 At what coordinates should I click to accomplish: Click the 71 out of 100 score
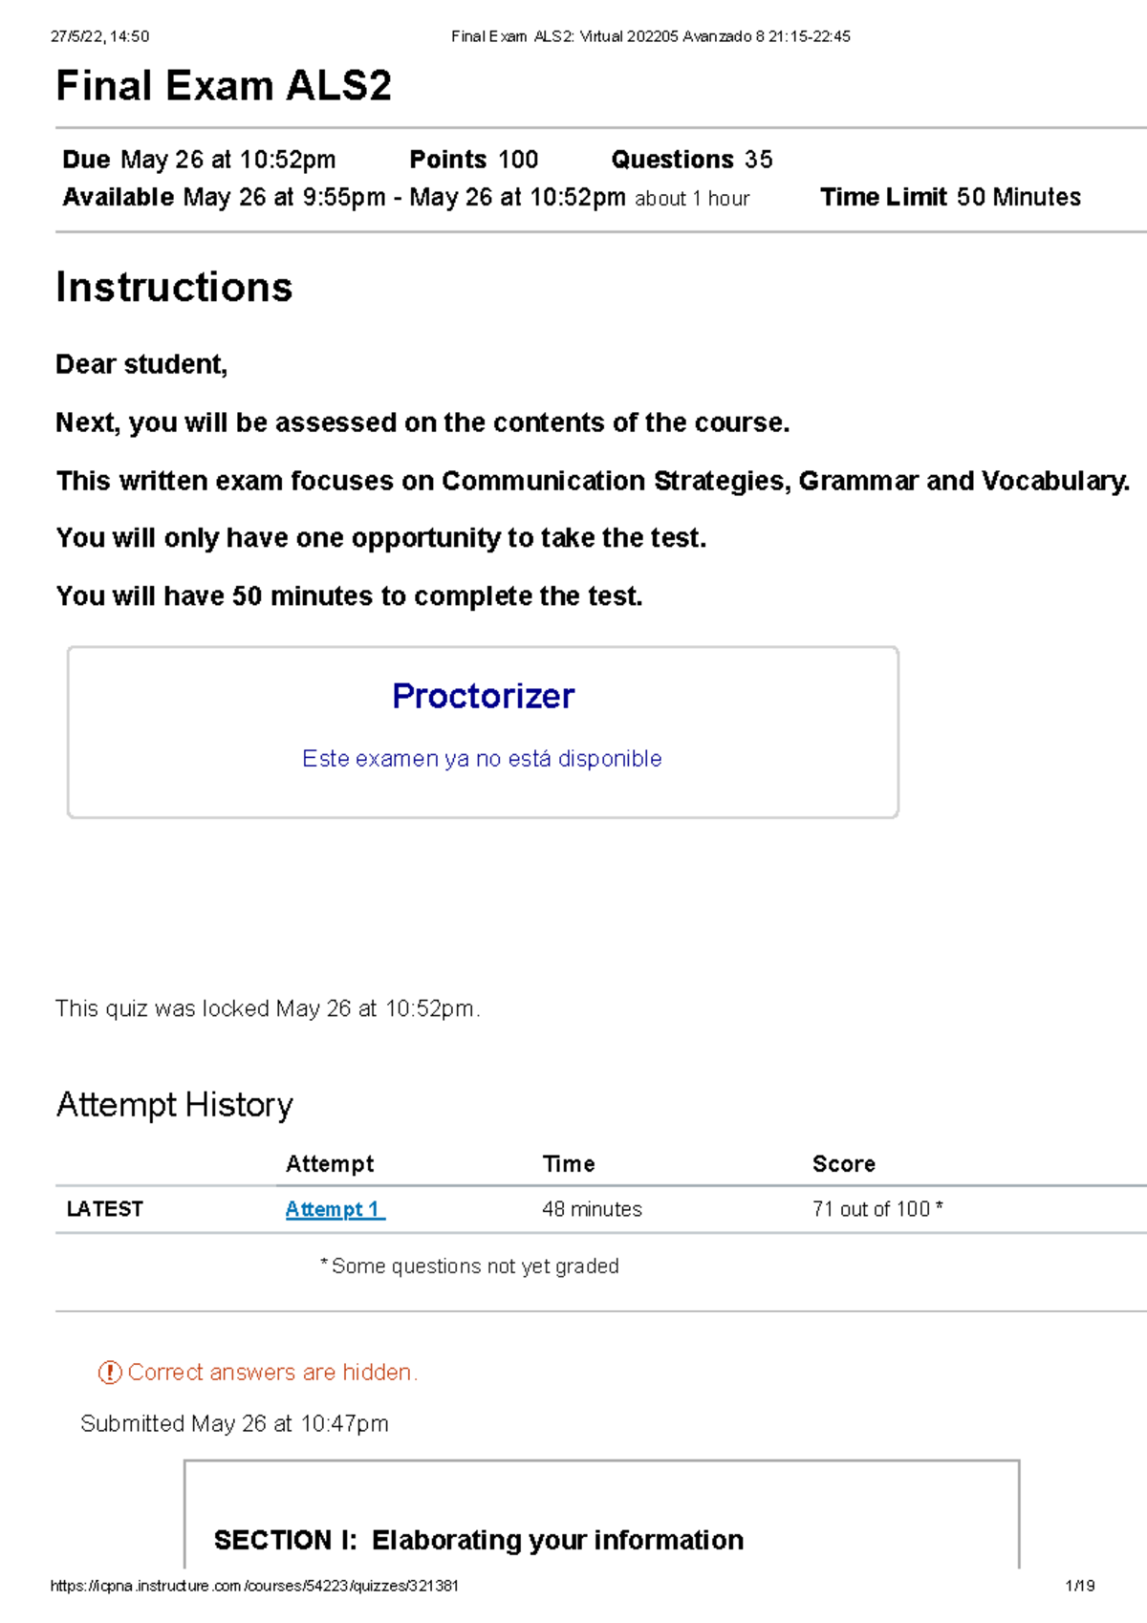(876, 1209)
